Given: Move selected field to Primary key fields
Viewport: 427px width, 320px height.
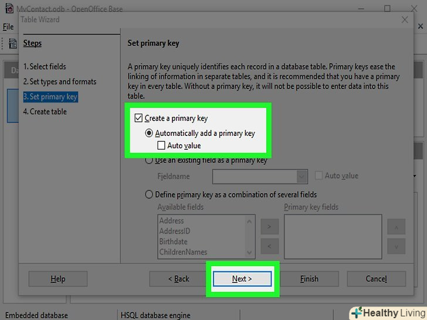Looking at the screenshot, I should pos(269,226).
